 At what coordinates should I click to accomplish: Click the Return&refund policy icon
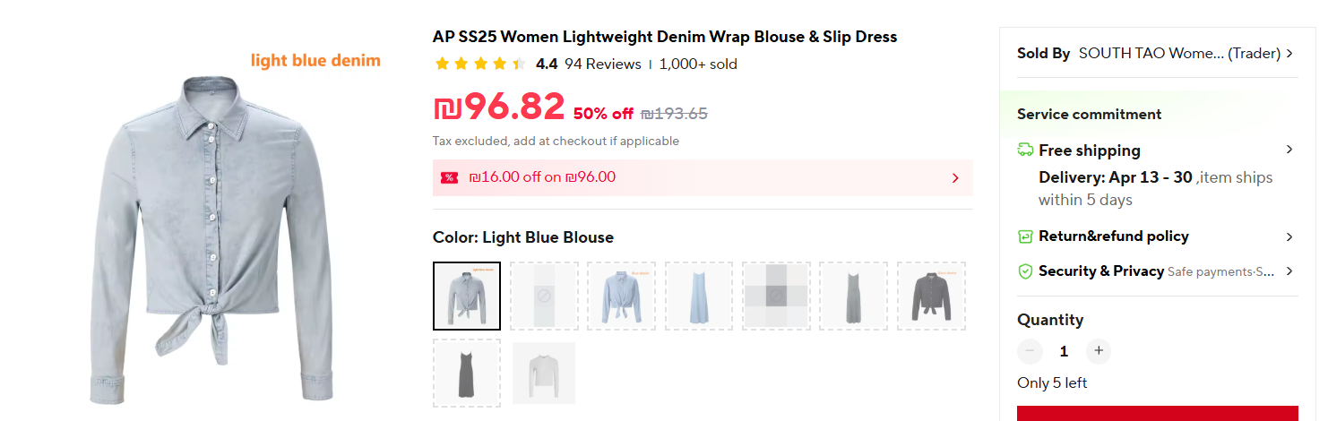1026,236
